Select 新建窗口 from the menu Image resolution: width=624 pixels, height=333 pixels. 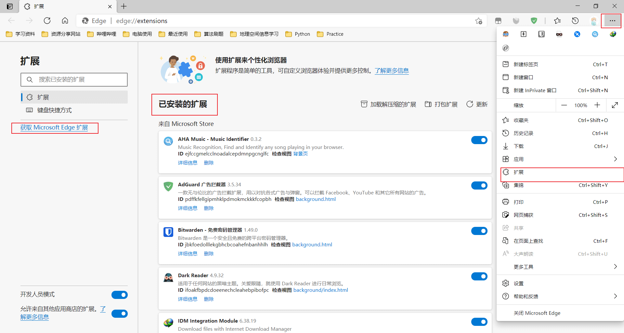click(x=560, y=77)
